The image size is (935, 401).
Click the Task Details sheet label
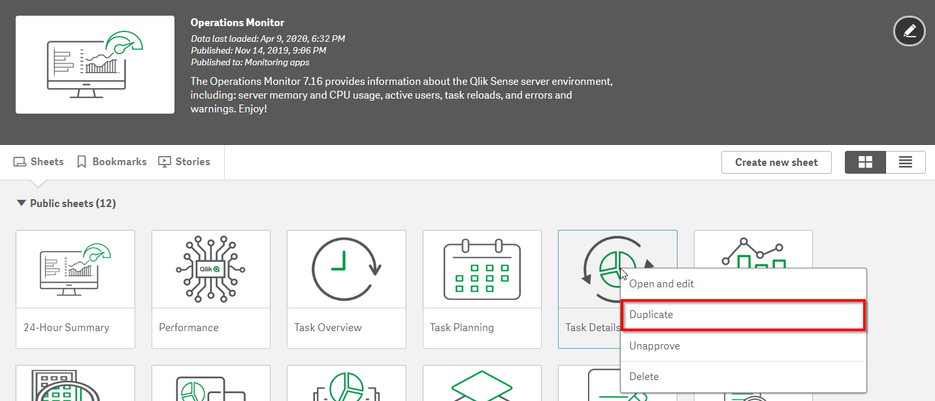tap(593, 328)
